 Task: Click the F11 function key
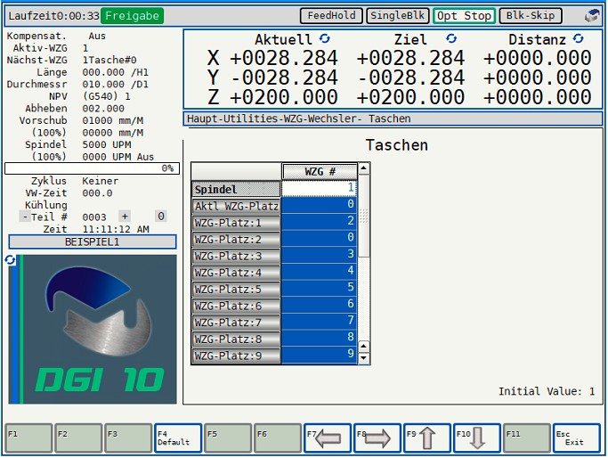coord(527,438)
